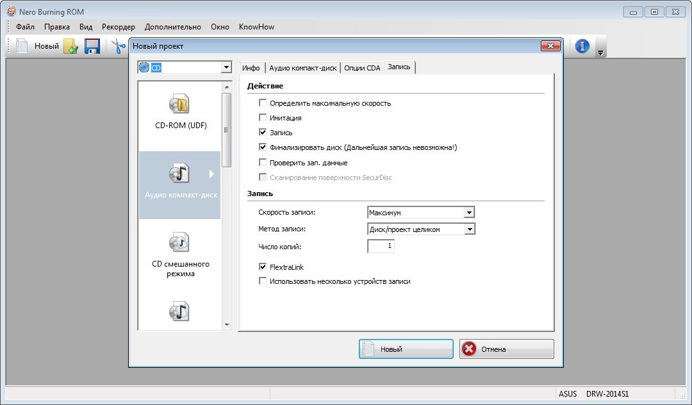Open the Рекордер menu
The height and width of the screenshot is (405, 692).
[118, 27]
